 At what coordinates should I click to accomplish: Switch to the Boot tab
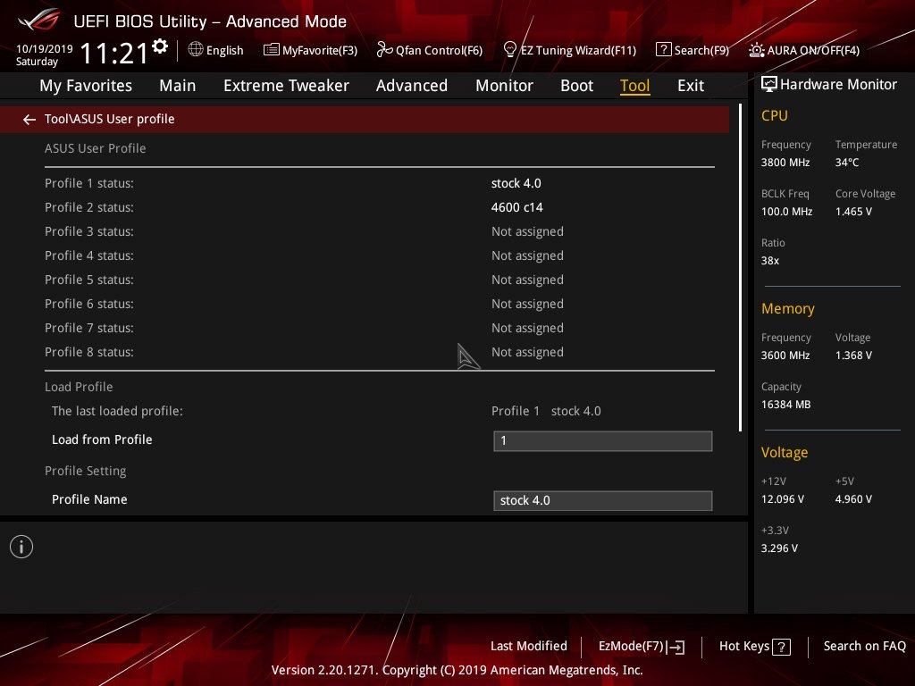[x=576, y=86]
